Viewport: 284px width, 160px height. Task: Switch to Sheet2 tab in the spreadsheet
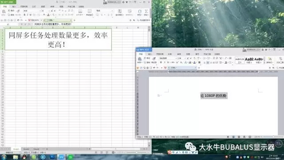(26, 149)
